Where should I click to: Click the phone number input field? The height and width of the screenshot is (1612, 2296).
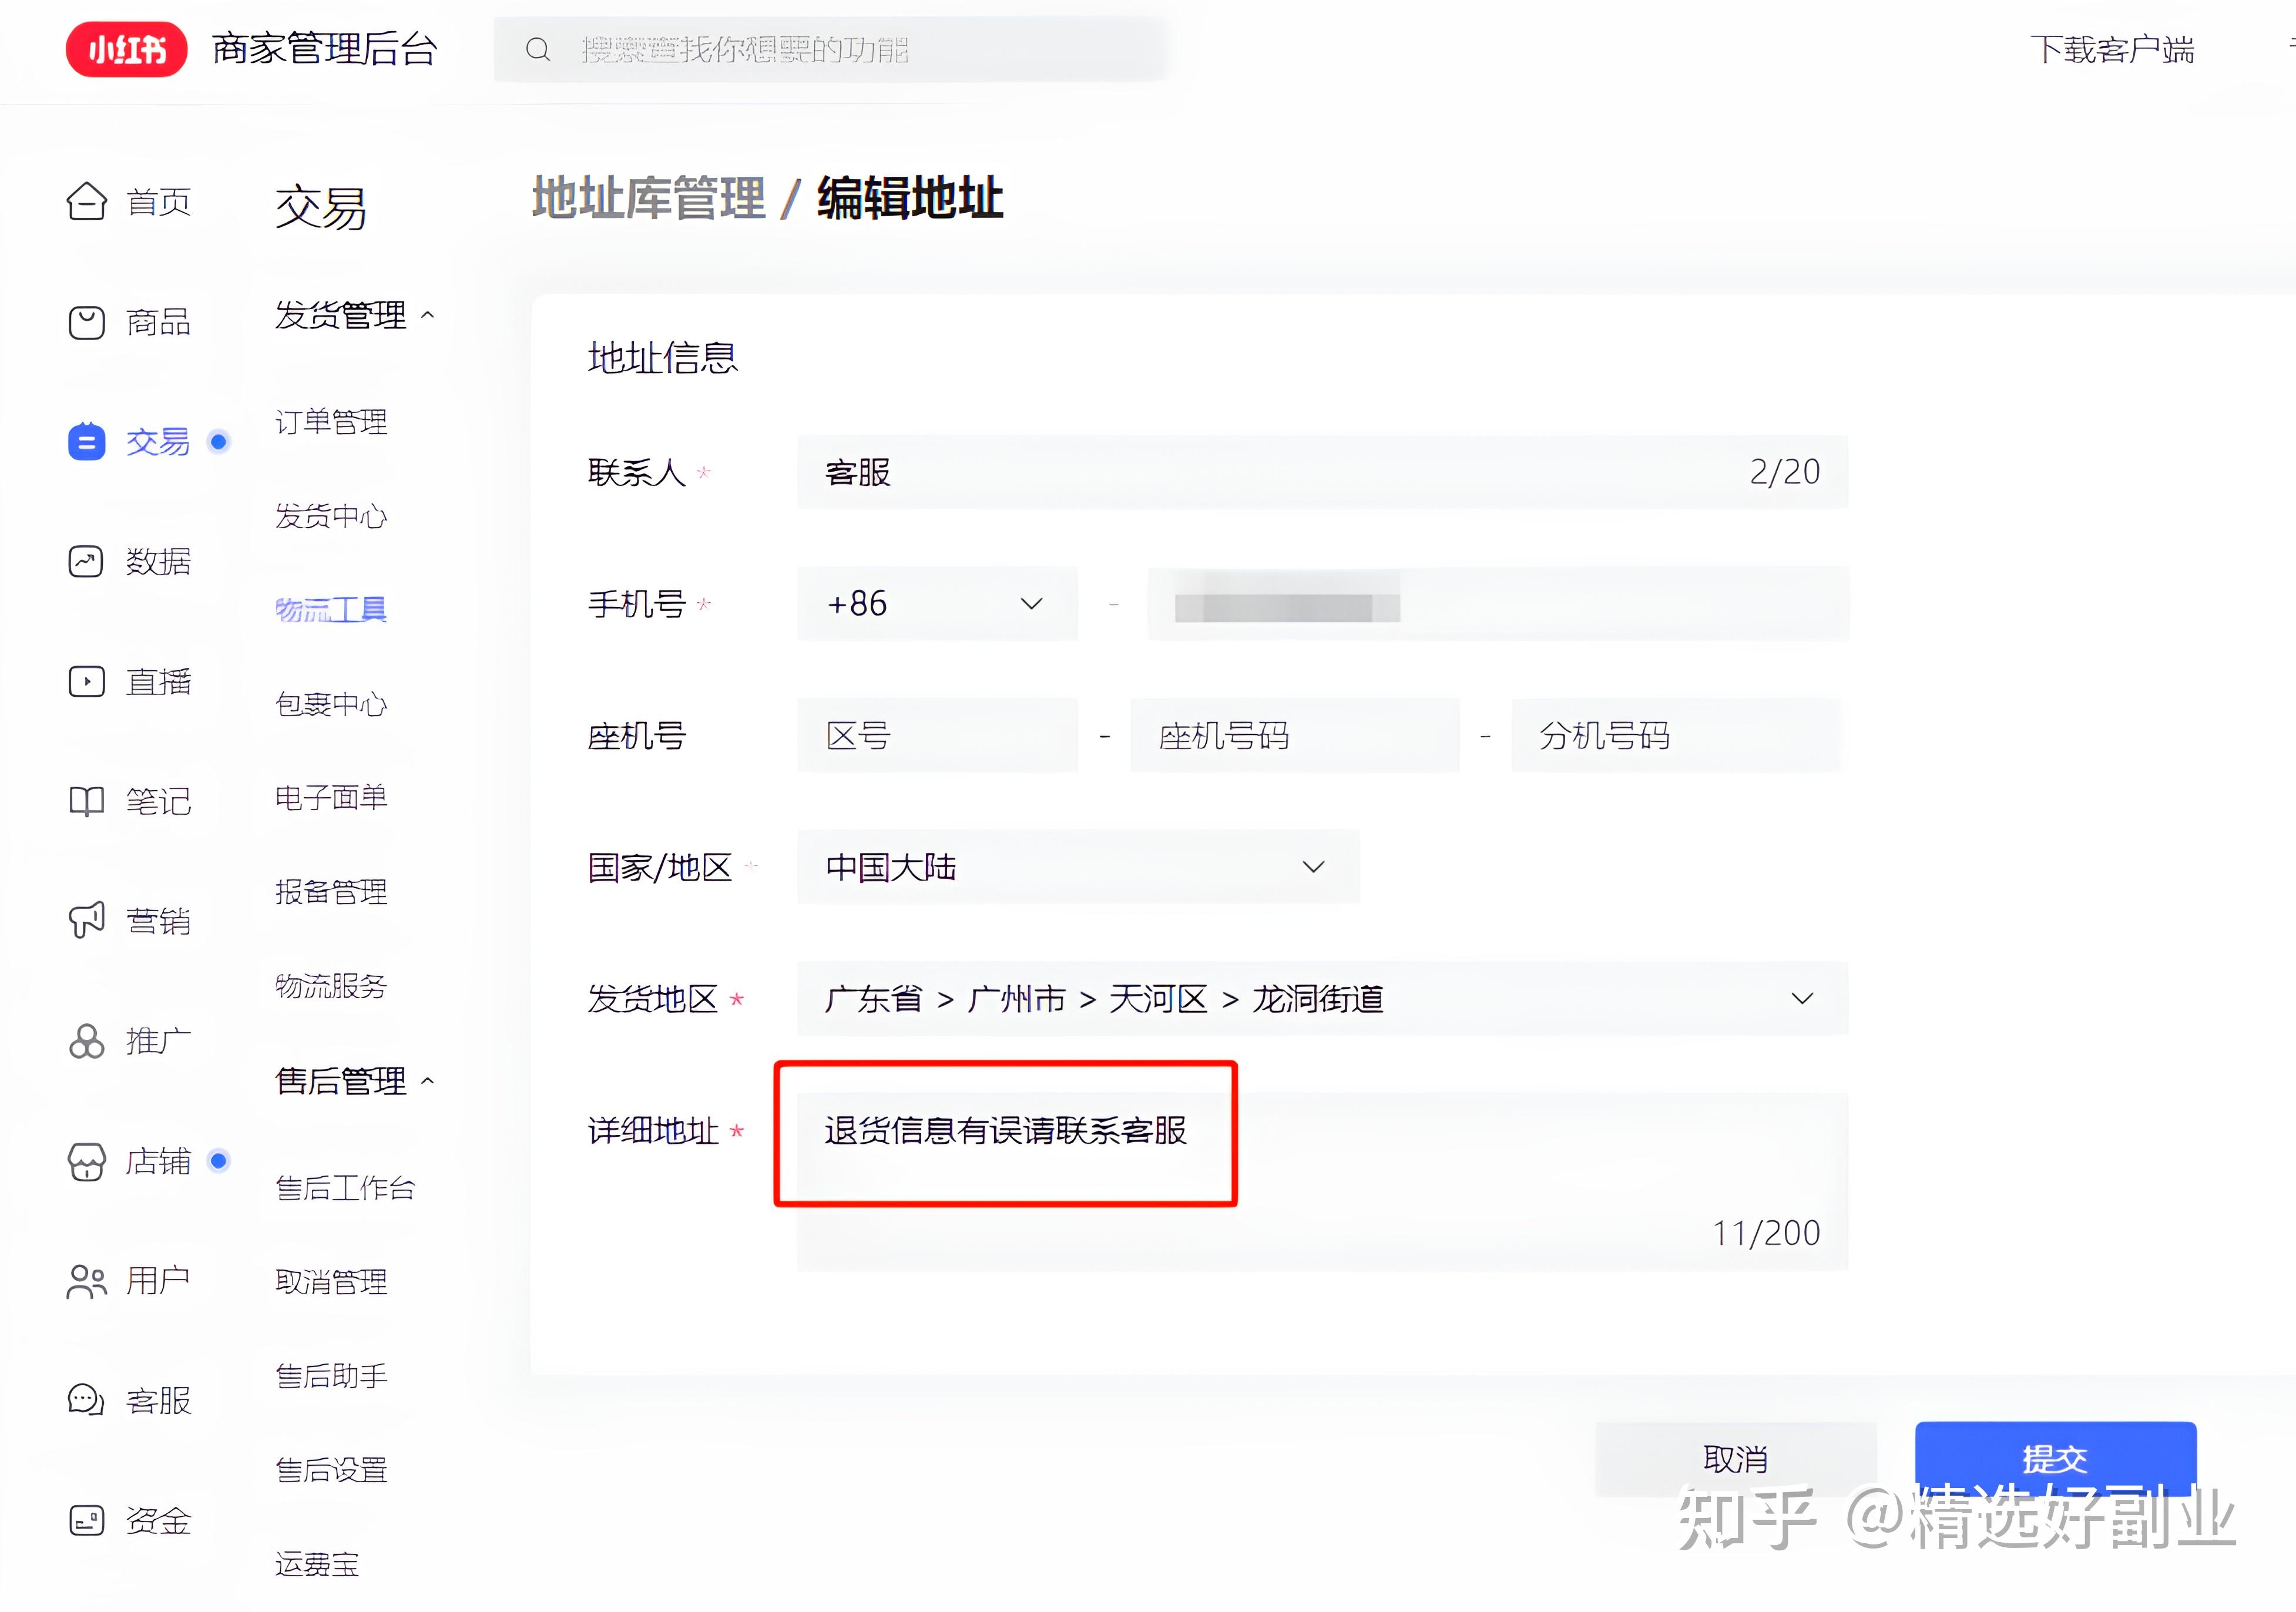click(1498, 604)
